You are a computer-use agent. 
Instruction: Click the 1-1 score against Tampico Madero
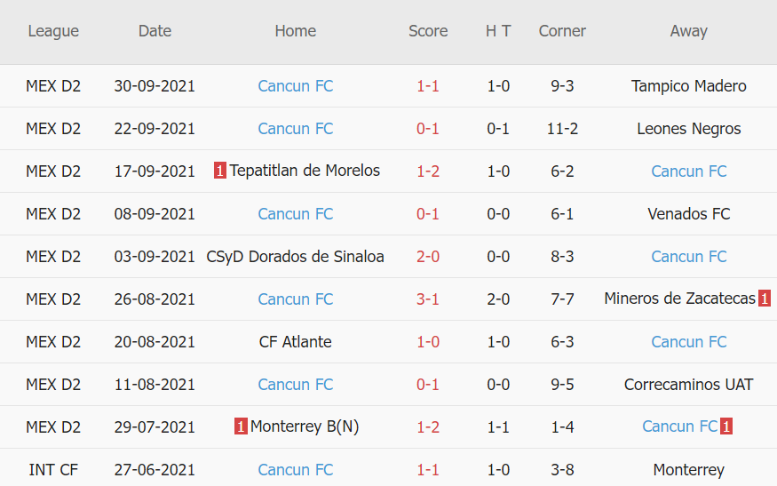(428, 86)
